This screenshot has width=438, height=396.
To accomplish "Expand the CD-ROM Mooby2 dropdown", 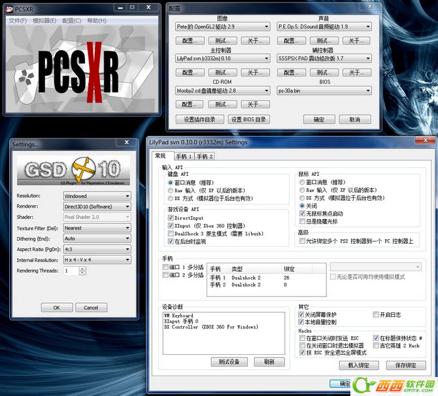I will (267, 90).
